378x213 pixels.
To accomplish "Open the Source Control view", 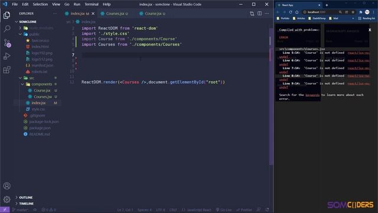I will (7, 43).
